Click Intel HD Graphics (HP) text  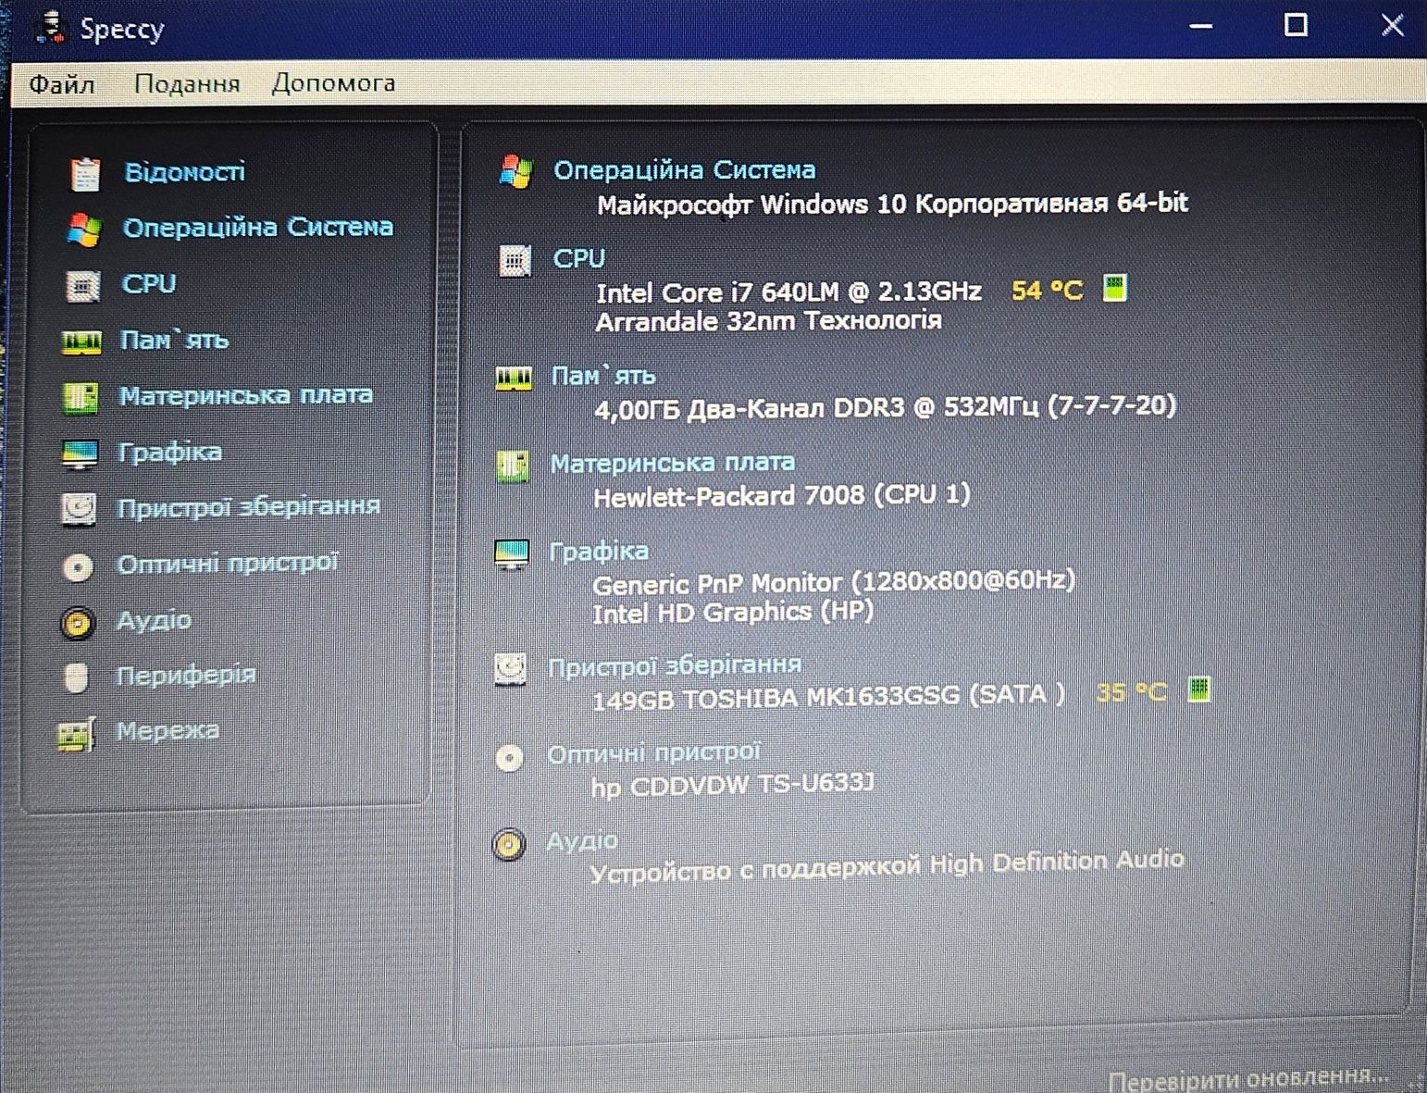coord(732,613)
